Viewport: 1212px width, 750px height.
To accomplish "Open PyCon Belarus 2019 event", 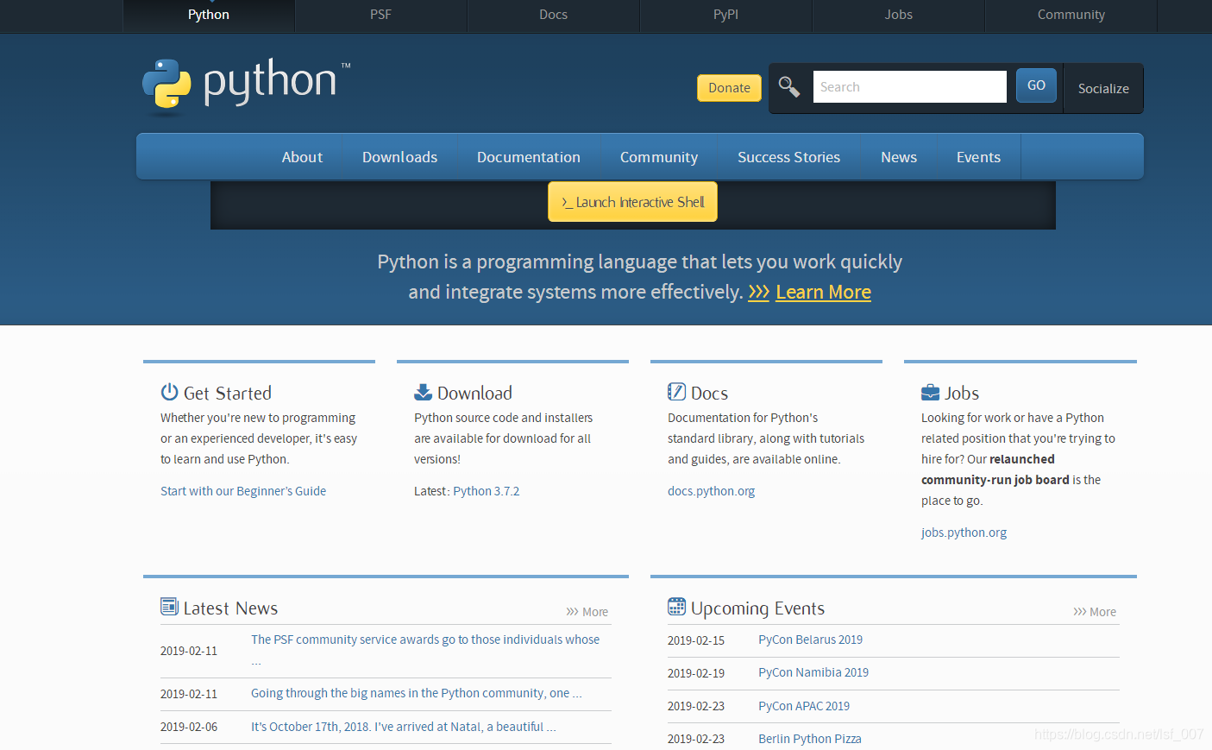I will coord(810,640).
